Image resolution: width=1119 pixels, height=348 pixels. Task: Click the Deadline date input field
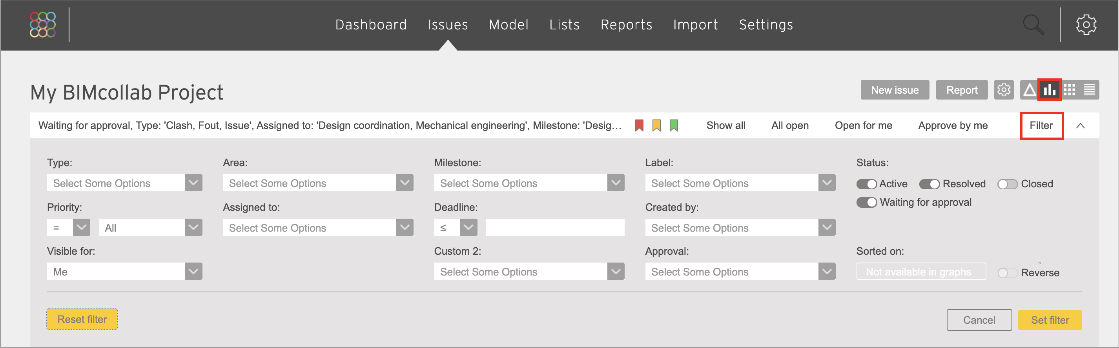(x=555, y=227)
